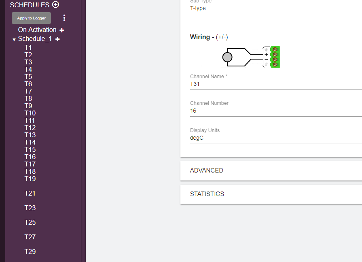Click the add schedule plus-circle icon
362x262 pixels.
(56, 5)
